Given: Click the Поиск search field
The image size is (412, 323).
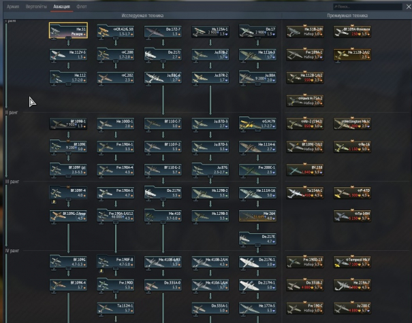Looking at the screenshot, I should [x=367, y=7].
